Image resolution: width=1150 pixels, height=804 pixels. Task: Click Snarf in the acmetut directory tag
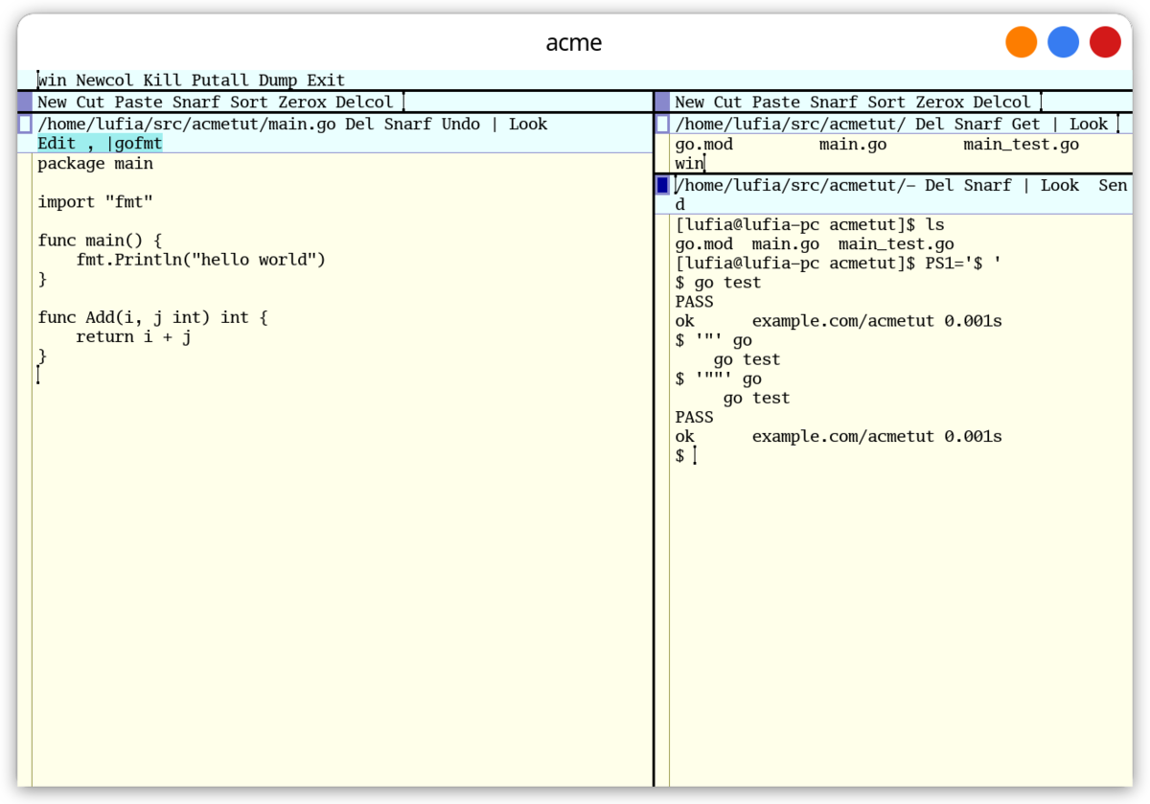[x=977, y=124]
